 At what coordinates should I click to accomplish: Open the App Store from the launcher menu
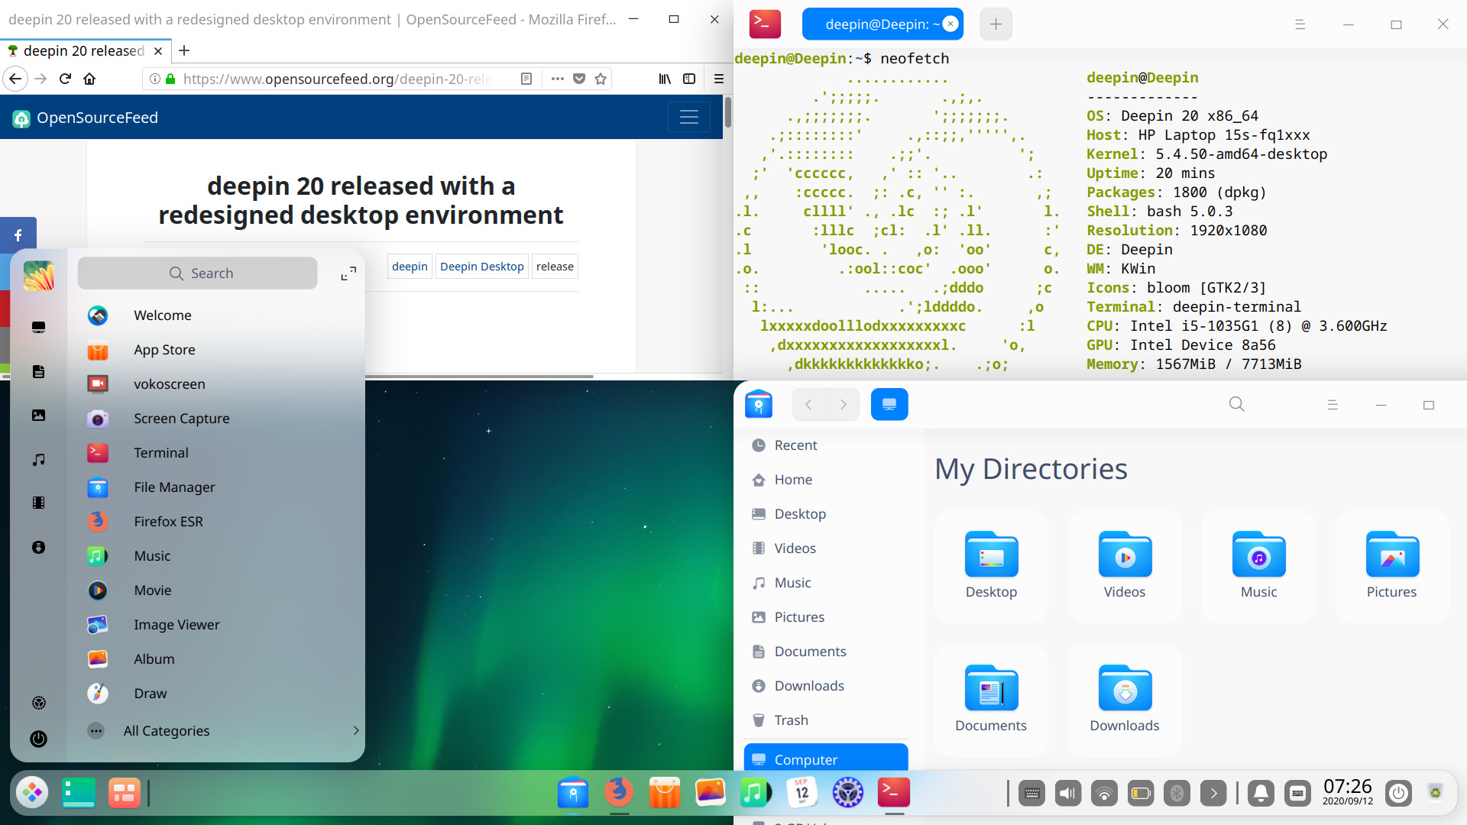pos(164,349)
